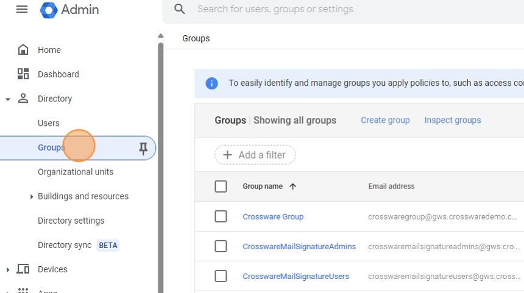Toggle the select-all groups checkbox
The height and width of the screenshot is (293, 524).
click(x=221, y=187)
